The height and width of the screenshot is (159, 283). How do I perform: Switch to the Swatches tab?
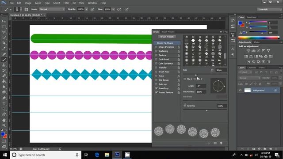point(251,17)
